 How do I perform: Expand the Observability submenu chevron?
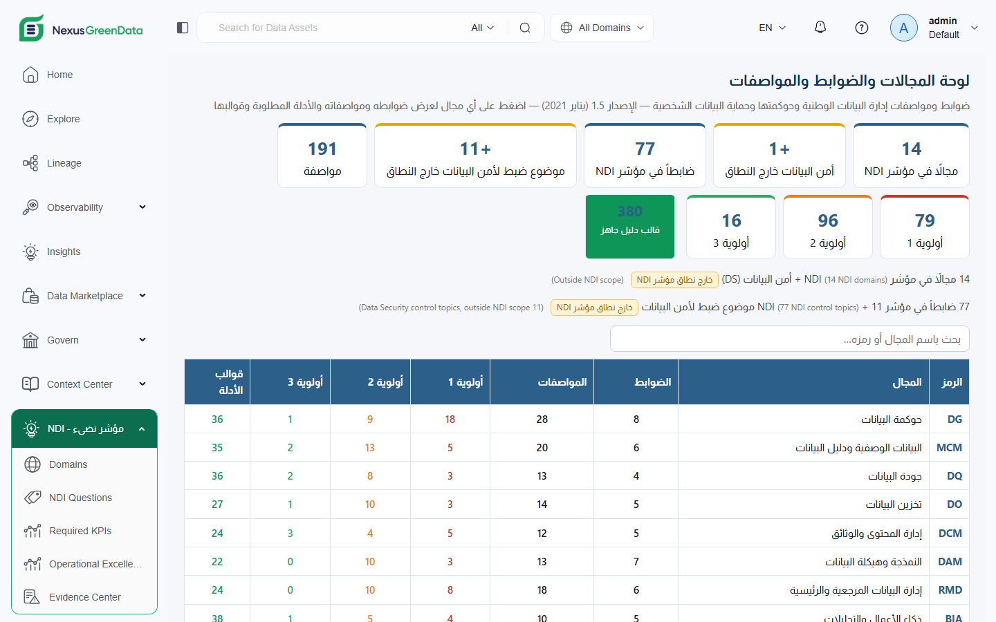(142, 207)
